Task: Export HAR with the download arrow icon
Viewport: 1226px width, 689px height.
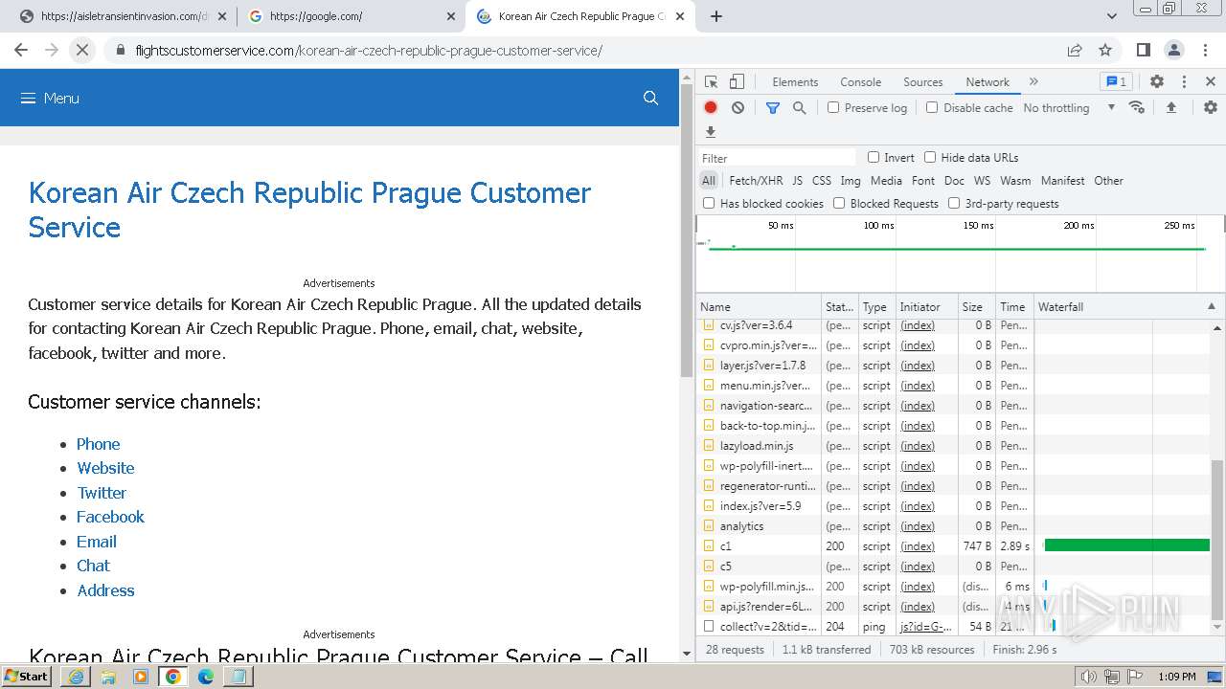Action: (x=711, y=132)
